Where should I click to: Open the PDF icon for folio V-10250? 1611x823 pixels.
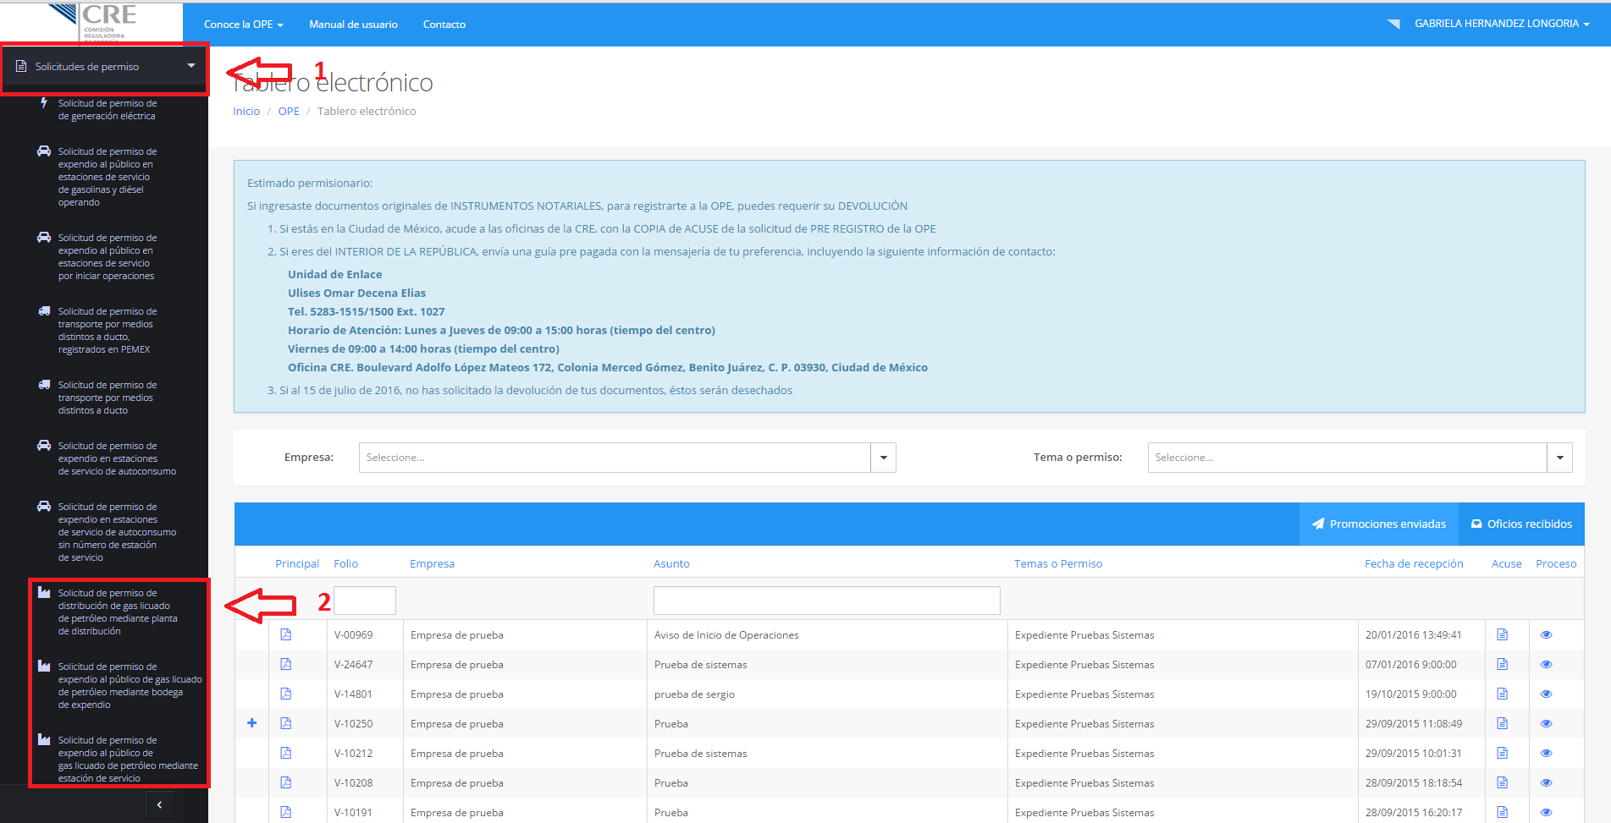point(286,723)
